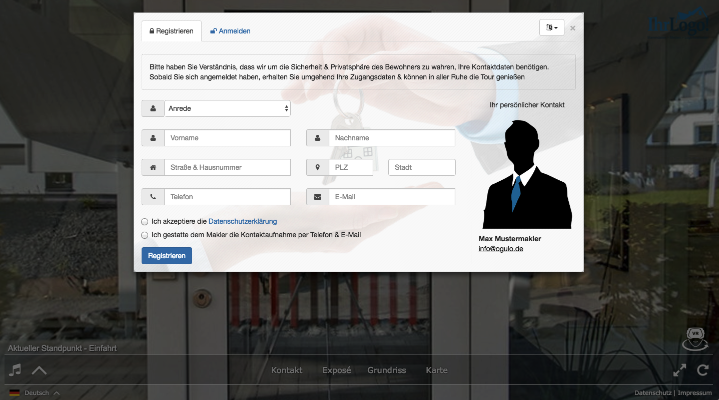Click into the Vorname input field
Screen dimensions: 719x400
[x=227, y=138]
